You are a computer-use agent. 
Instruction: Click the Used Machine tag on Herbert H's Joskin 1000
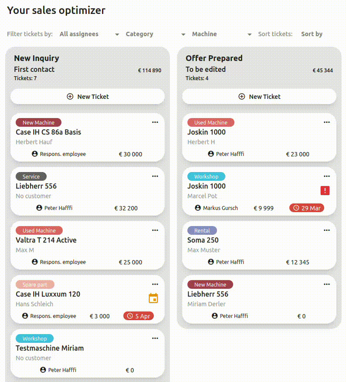point(211,122)
